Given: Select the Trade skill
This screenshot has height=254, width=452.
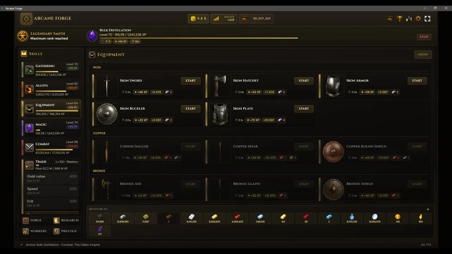Looking at the screenshot, I should [x=51, y=165].
